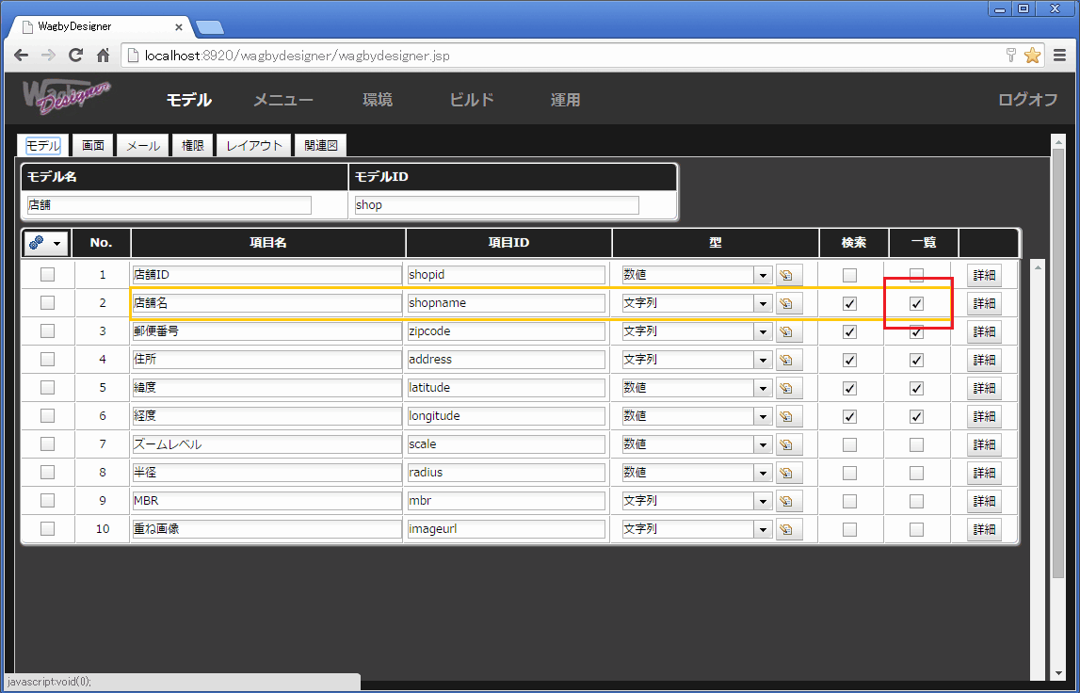This screenshot has height=693, width=1080.
Task: Click the address bar URL field
Action: [x=563, y=56]
